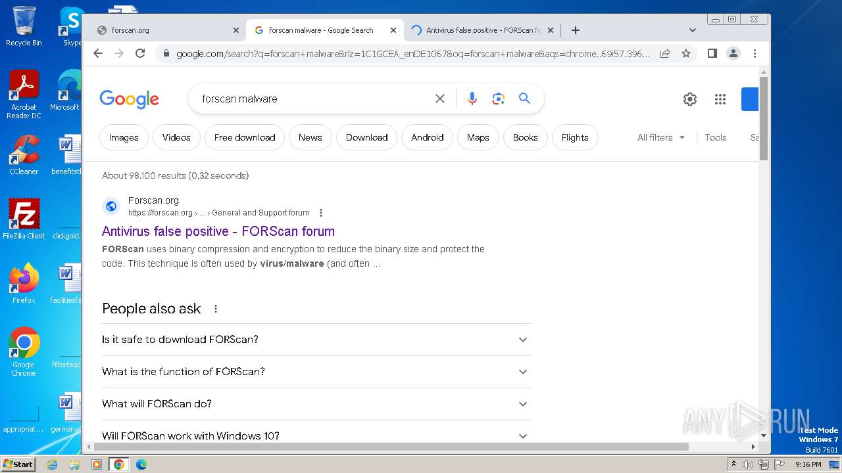Start voice search with microphone icon
This screenshot has height=473, width=842.
tap(472, 99)
